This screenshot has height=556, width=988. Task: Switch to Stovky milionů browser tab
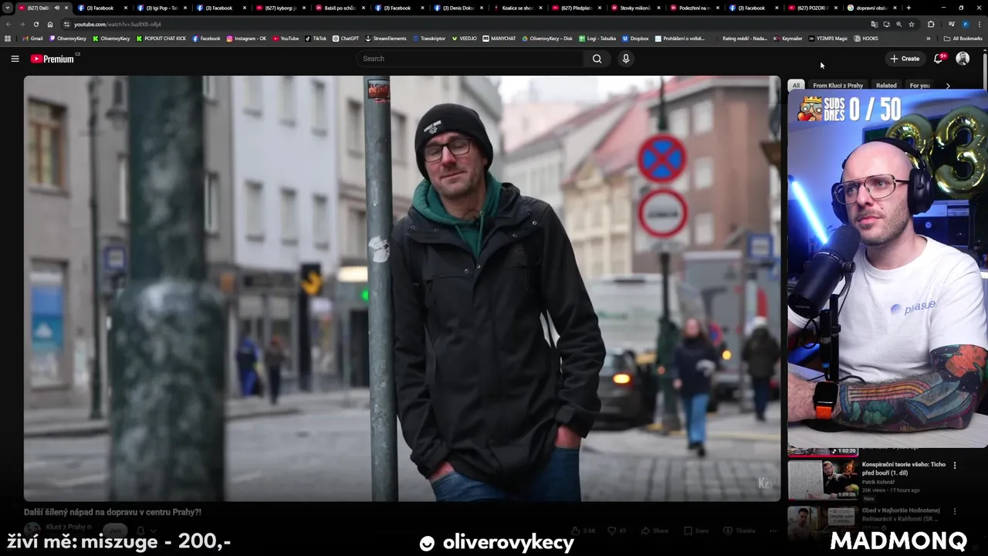coord(635,8)
